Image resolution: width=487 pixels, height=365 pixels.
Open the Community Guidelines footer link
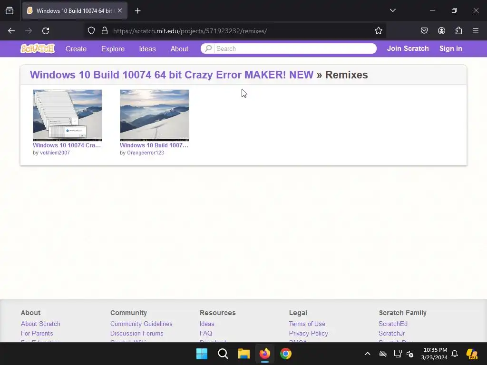(x=141, y=324)
